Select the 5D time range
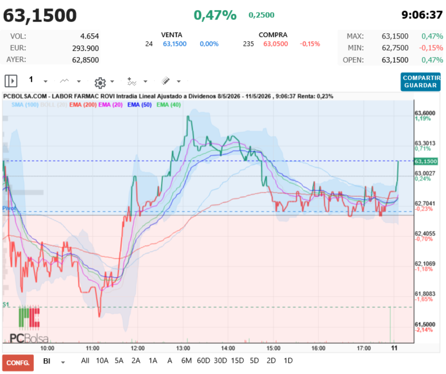The width and height of the screenshot is (446, 374). (254, 361)
